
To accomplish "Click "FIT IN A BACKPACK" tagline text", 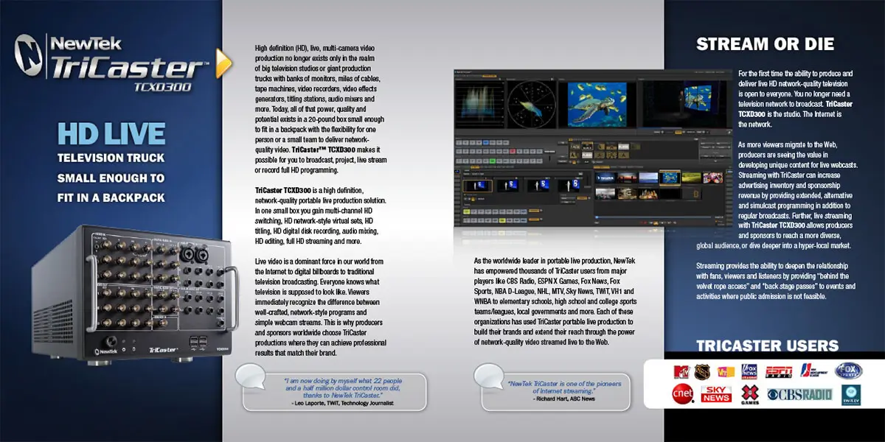I will 111,197.
